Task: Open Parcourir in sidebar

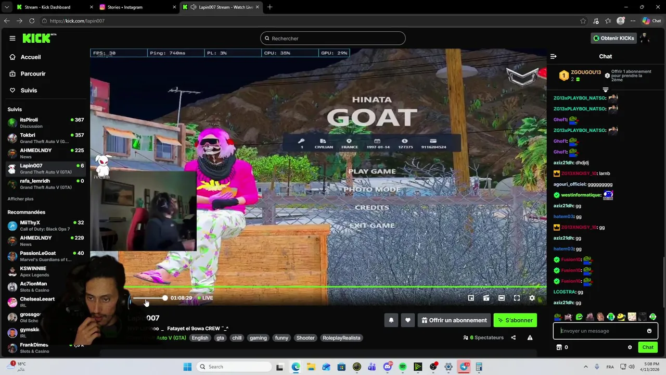Action: [33, 73]
